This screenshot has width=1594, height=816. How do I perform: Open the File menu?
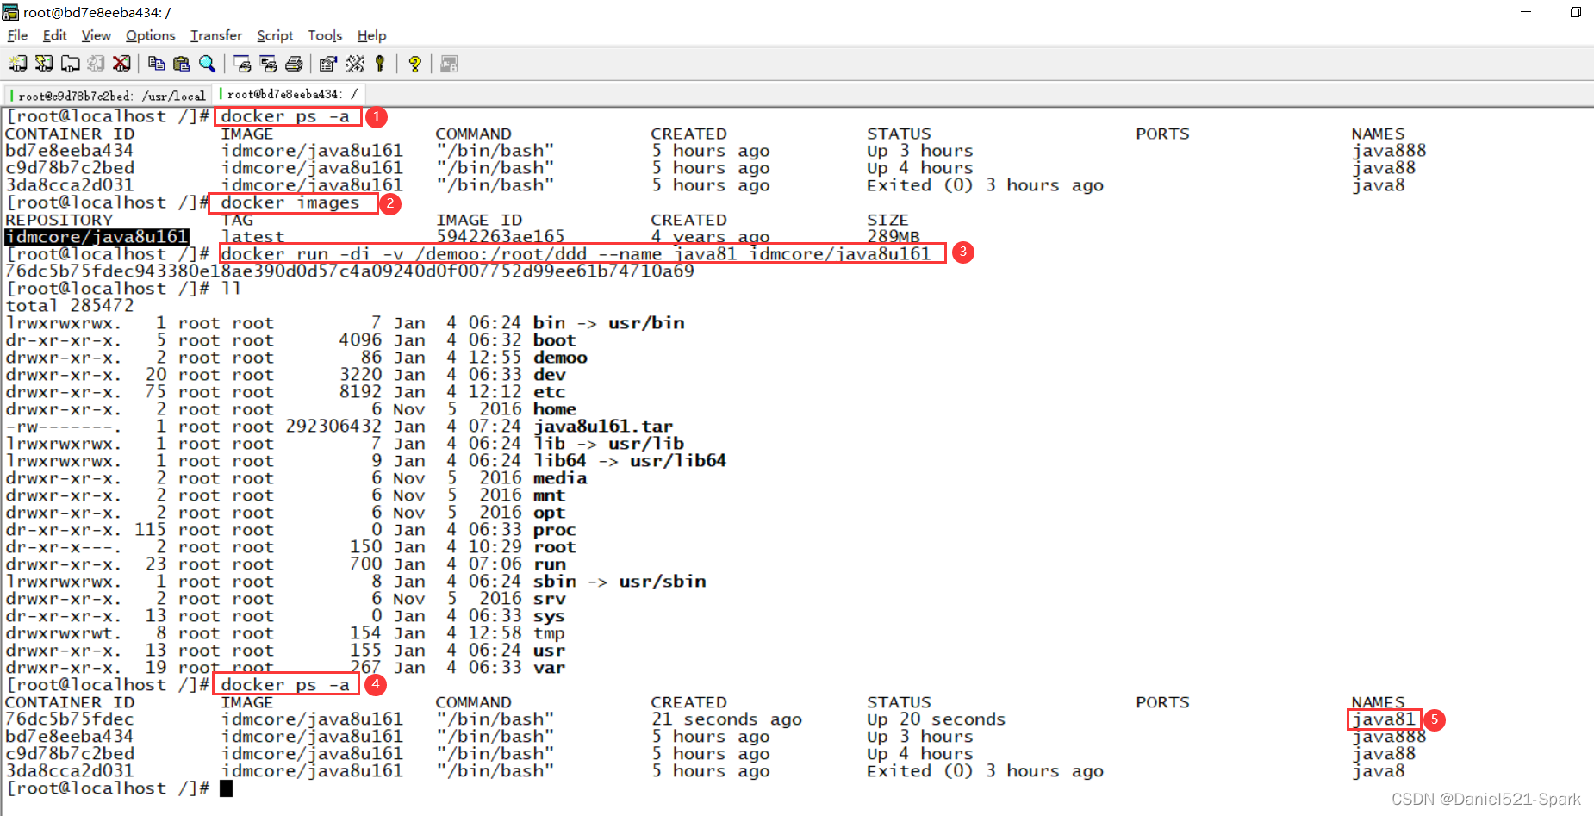[17, 35]
